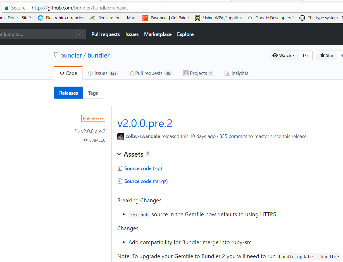This screenshot has height=262, width=343.
Task: Click the graph icon on the Insights tab
Action: pos(227,73)
